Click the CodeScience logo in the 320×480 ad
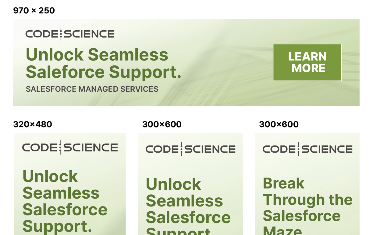 click(x=70, y=148)
